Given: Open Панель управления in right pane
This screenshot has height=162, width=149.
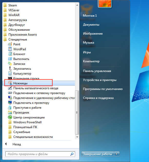Looking at the screenshot, I should (97, 71).
